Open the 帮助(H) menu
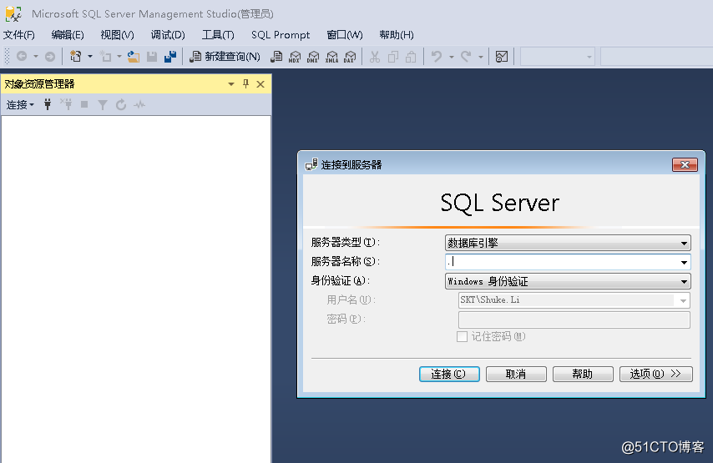This screenshot has width=713, height=463. (397, 35)
